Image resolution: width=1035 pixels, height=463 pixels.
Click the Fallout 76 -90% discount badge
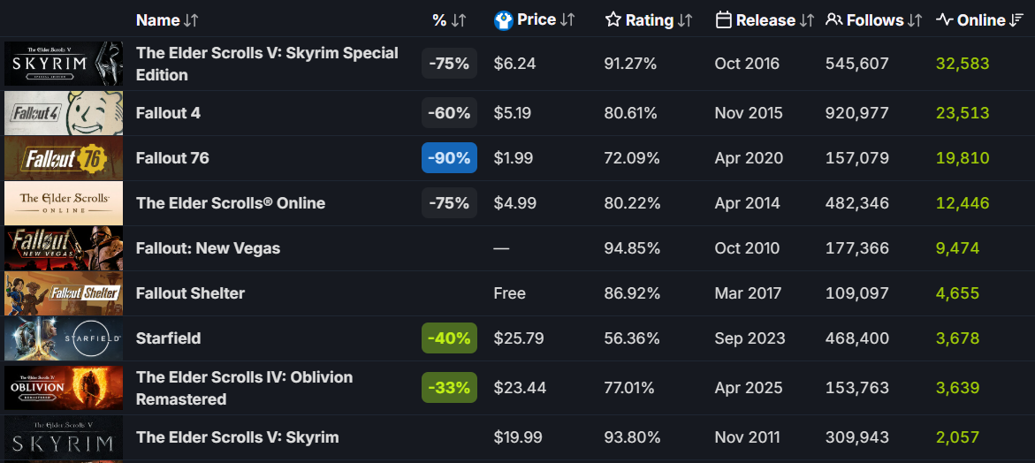pos(449,158)
